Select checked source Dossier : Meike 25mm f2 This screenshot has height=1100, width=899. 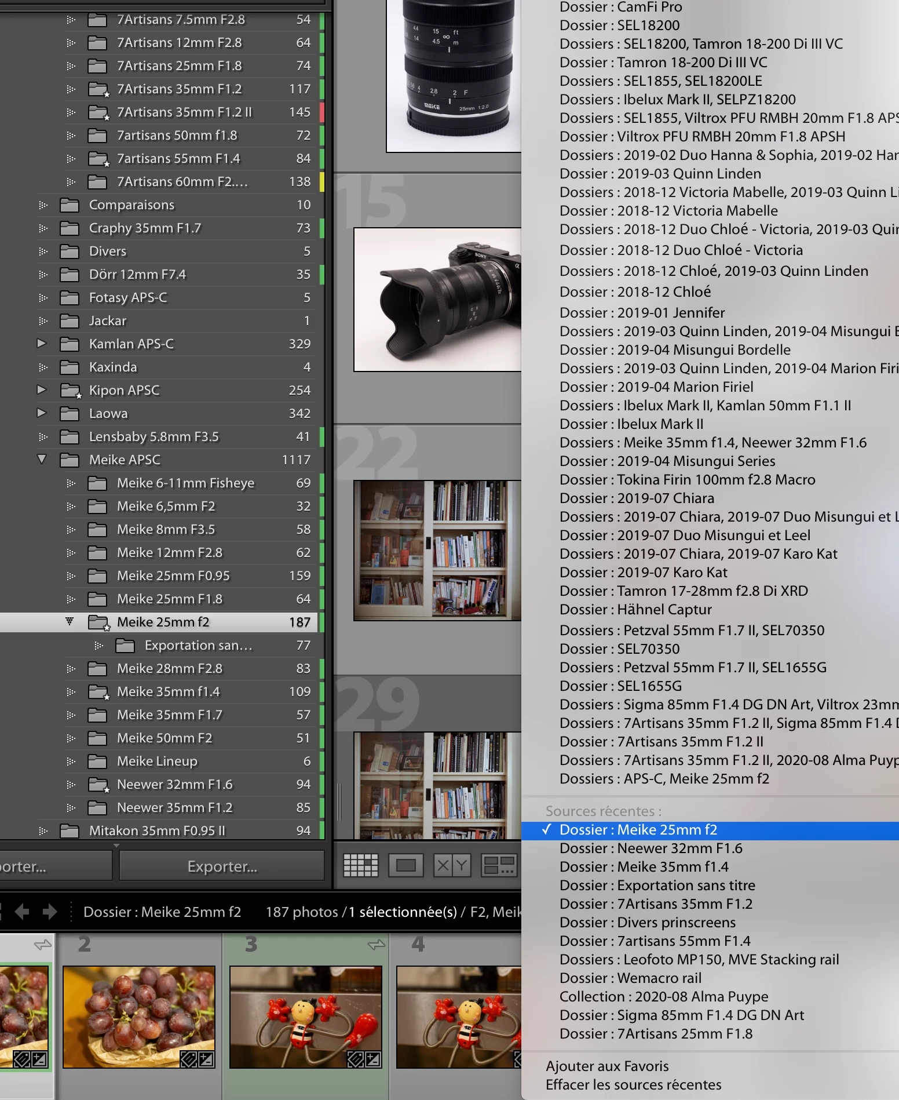(x=710, y=830)
